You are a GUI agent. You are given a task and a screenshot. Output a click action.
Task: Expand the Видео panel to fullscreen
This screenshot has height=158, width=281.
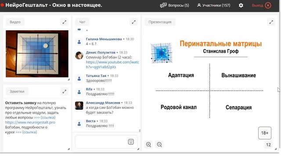[65, 22]
